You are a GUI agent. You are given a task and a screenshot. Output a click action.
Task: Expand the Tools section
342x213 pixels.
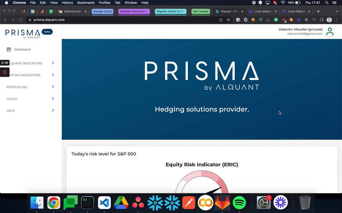(31, 99)
